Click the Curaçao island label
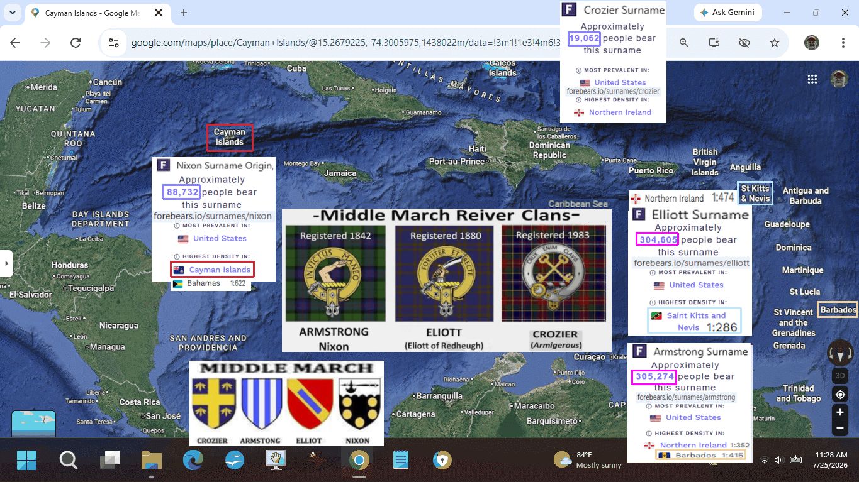Viewport: 859px width, 482px height. [590, 357]
